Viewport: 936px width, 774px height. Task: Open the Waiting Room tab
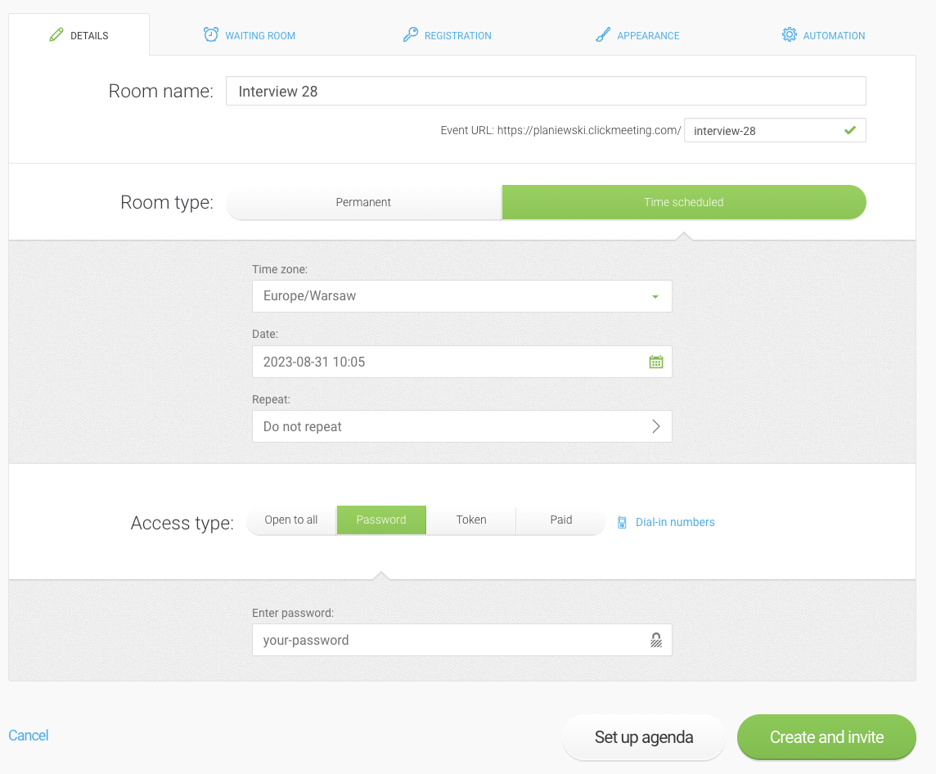point(250,35)
